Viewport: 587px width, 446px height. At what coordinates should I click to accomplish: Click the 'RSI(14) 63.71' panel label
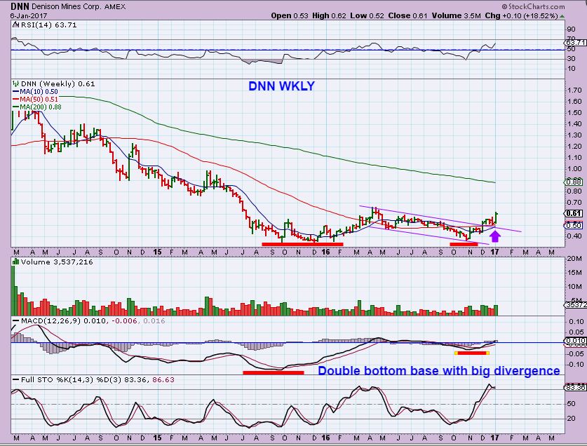coord(49,25)
